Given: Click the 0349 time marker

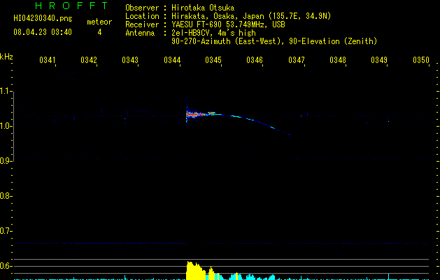Looking at the screenshot, I should [x=379, y=60].
